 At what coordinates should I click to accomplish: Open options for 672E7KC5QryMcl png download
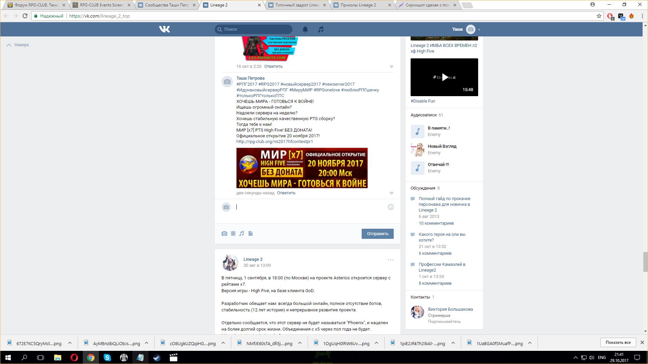point(70,343)
